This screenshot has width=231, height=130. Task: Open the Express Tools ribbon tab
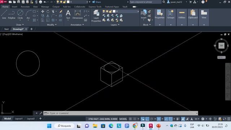pyautogui.click(x=95, y=6)
